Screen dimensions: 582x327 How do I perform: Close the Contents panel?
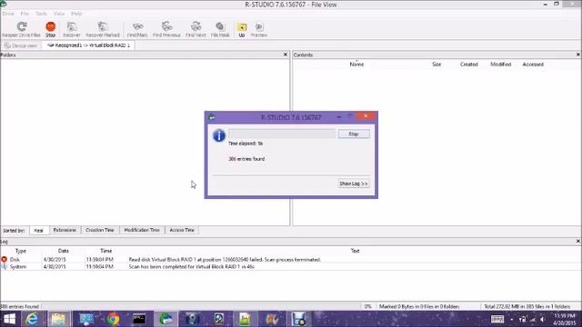coord(578,54)
